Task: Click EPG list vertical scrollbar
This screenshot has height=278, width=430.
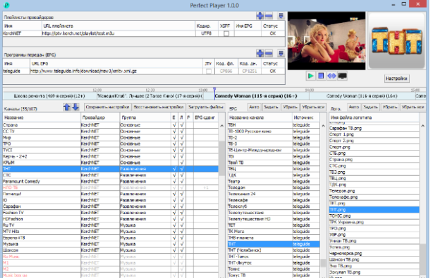Action: (x=323, y=263)
